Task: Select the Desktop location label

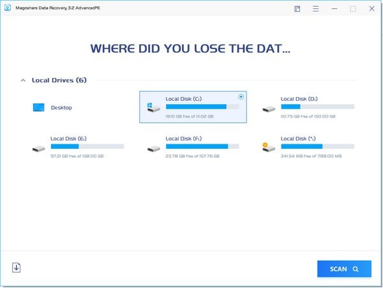Action: 61,108
